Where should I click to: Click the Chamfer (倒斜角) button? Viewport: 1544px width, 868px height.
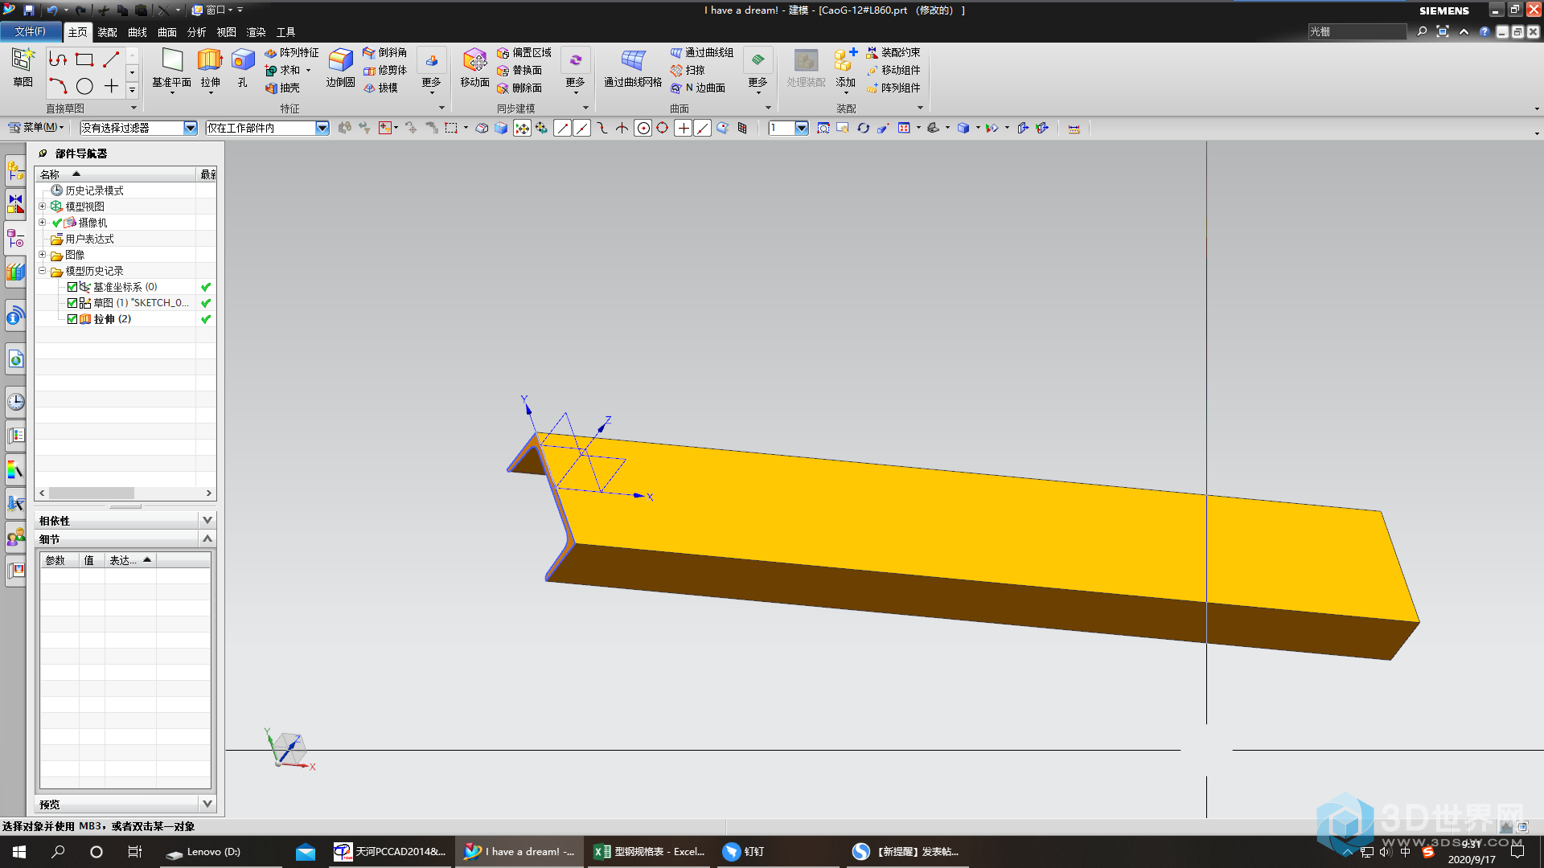click(385, 52)
